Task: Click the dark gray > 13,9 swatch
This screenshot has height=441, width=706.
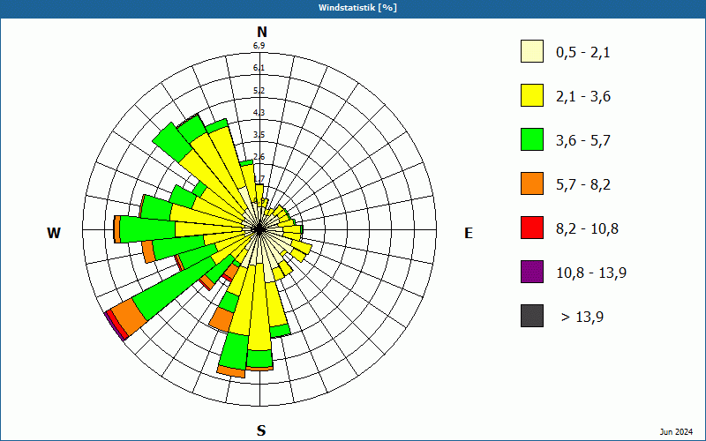Action: coord(532,316)
